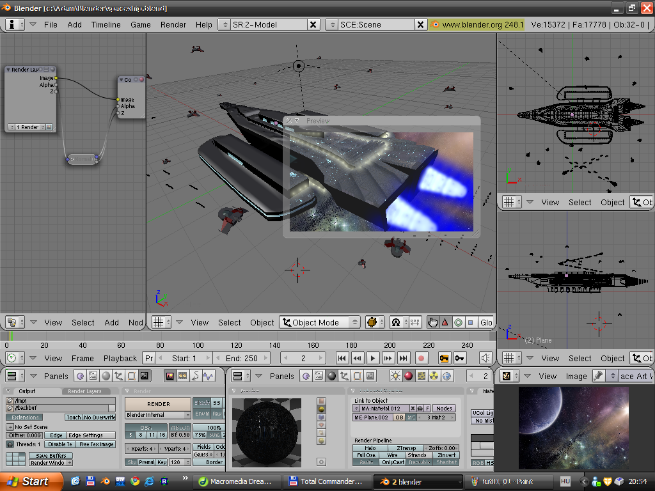This screenshot has width=655, height=491.
Task: Click the play button in timeline
Action: 373,358
